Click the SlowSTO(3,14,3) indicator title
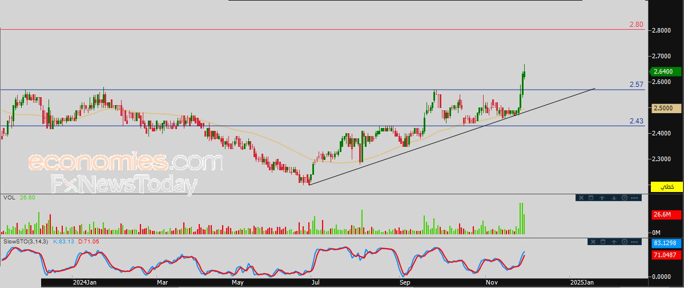The image size is (684, 288). point(27,241)
